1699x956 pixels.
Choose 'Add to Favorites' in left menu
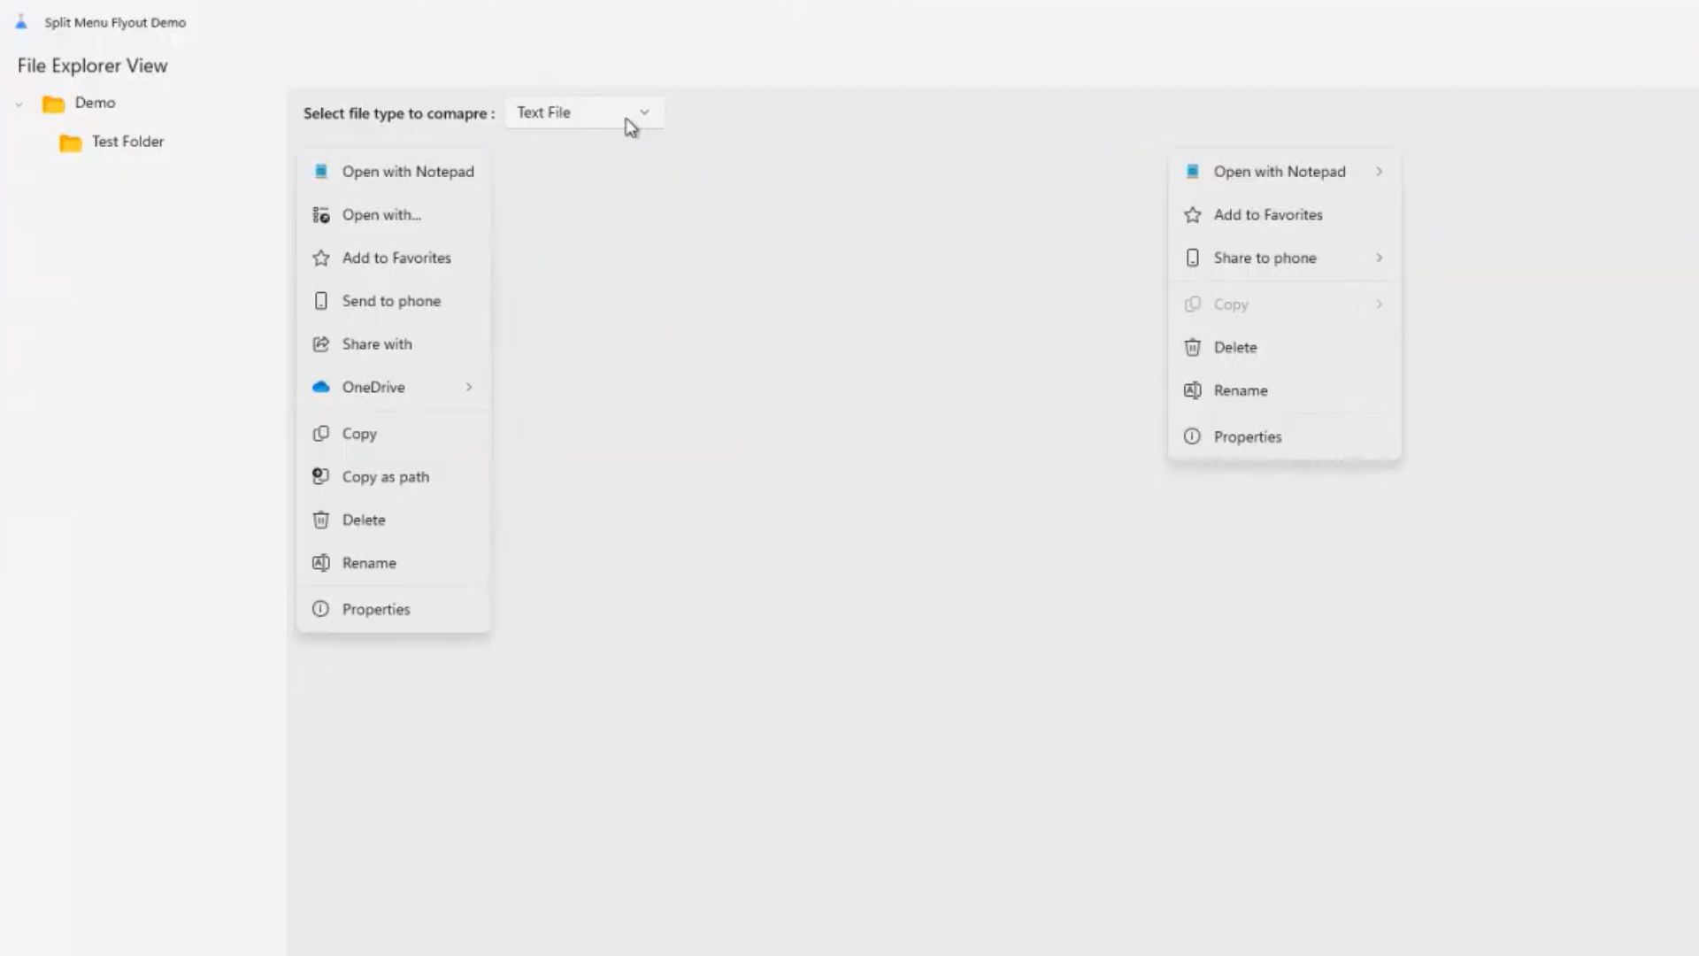click(x=394, y=258)
